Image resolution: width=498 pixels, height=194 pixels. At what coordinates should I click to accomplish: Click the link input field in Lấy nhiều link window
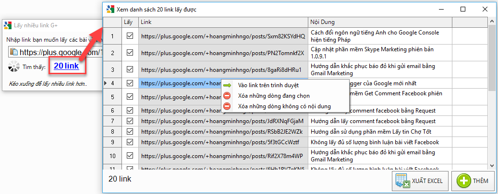point(55,52)
